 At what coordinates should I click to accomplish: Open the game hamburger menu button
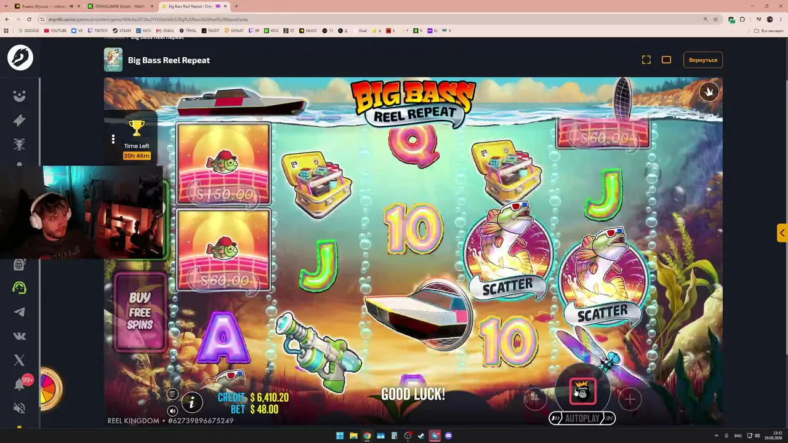click(172, 394)
